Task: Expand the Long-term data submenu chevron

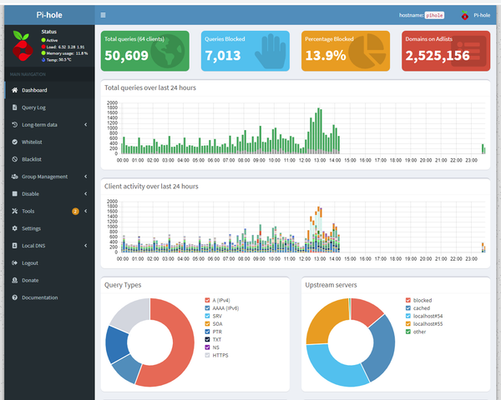Action: click(86, 124)
